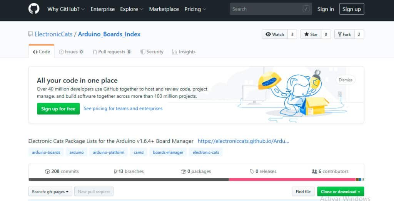This screenshot has height=201, width=394.
Task: Click the Fork button
Action: [x=344, y=35]
